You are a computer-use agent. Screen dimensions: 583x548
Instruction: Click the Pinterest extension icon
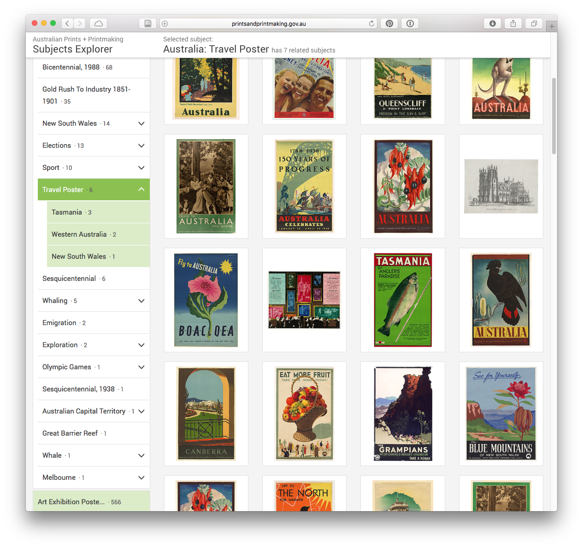[389, 23]
